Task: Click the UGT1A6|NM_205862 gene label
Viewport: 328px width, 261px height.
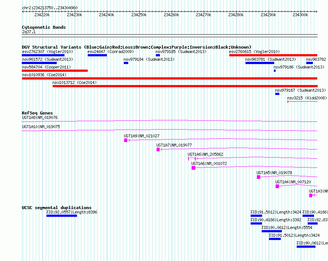Action: tap(205, 154)
